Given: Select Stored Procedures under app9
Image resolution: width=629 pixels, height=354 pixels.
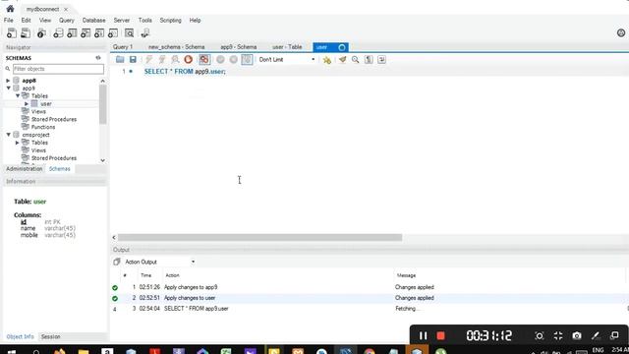Looking at the screenshot, I should point(54,119).
